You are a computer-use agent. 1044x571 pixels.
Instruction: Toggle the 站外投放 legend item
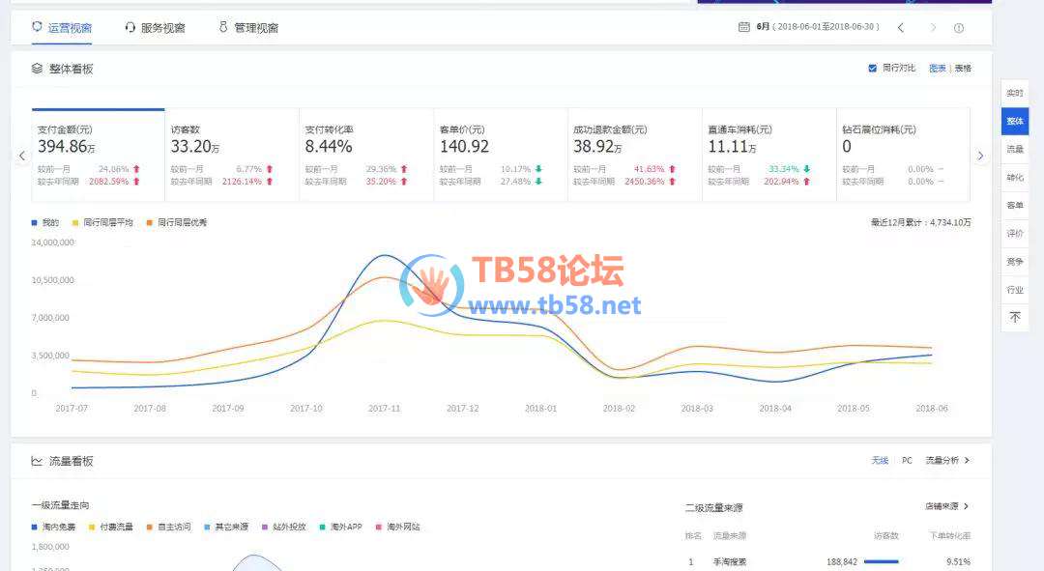click(x=284, y=528)
